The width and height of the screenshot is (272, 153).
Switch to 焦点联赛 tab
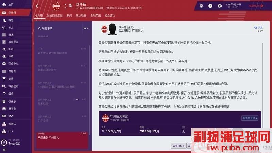tap(81, 15)
